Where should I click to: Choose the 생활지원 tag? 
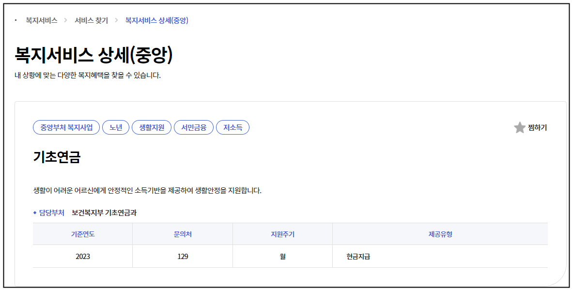pos(152,127)
